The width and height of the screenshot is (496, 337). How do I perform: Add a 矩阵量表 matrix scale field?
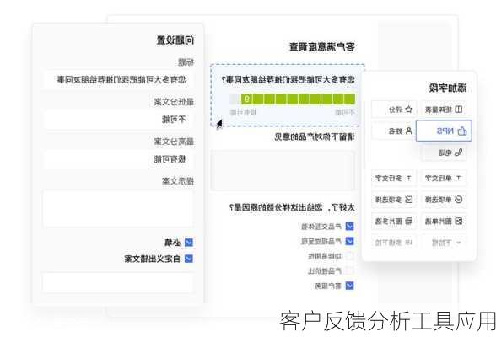(443, 110)
